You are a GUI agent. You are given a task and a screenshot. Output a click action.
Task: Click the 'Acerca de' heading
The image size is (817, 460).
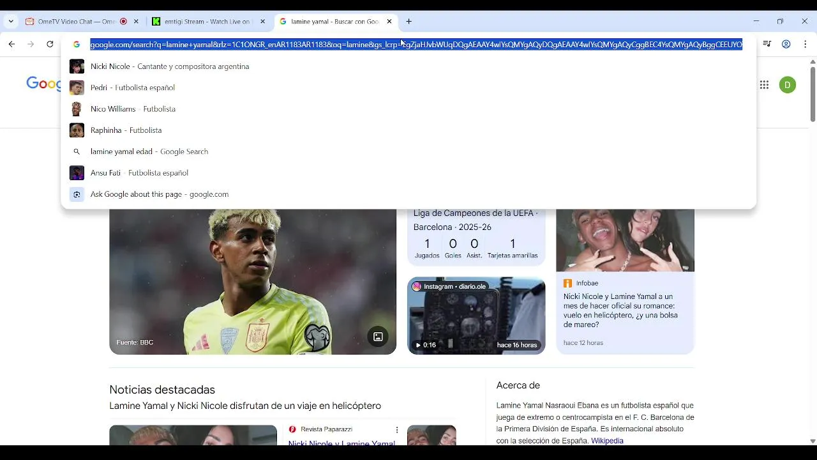pos(518,385)
